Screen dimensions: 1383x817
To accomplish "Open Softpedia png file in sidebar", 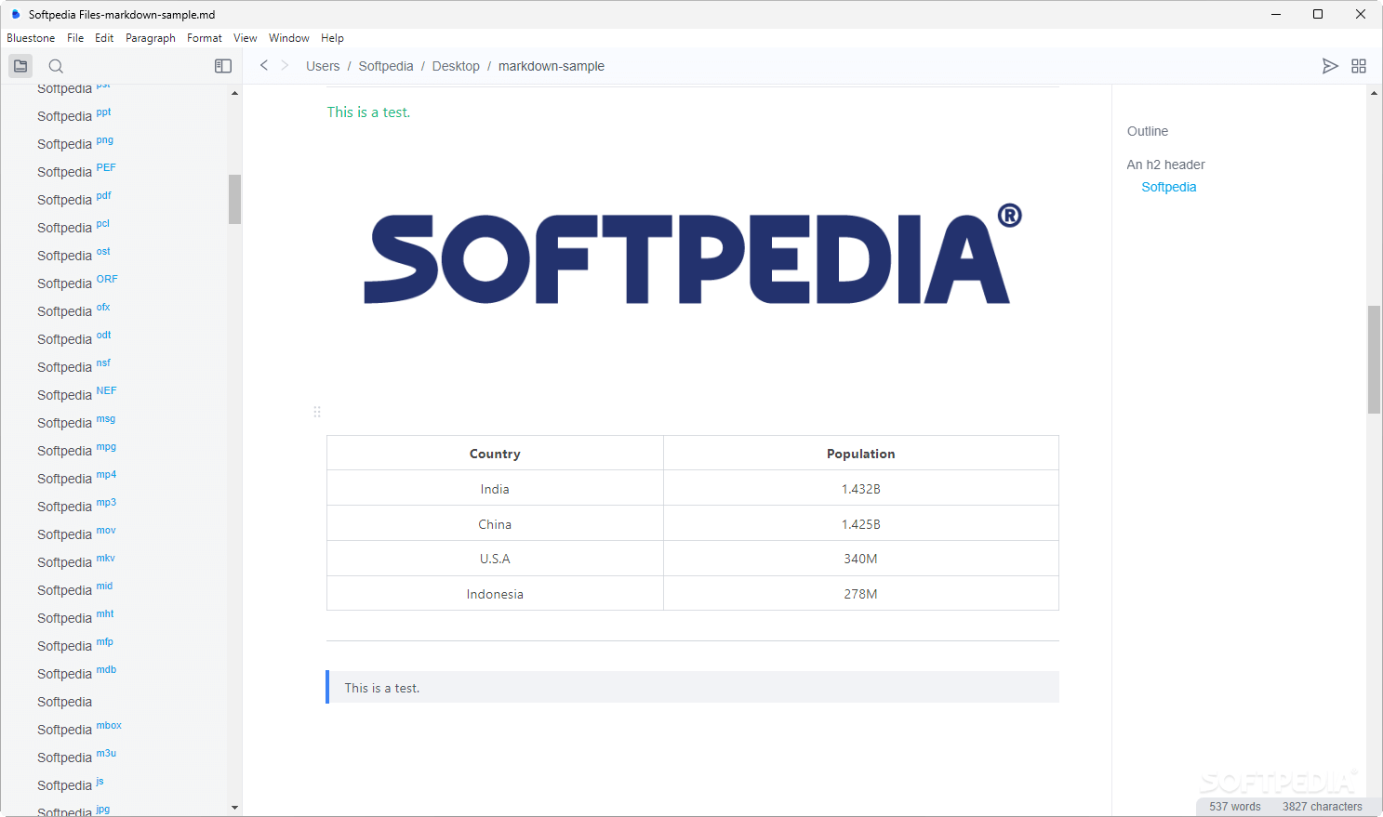I will coord(75,143).
